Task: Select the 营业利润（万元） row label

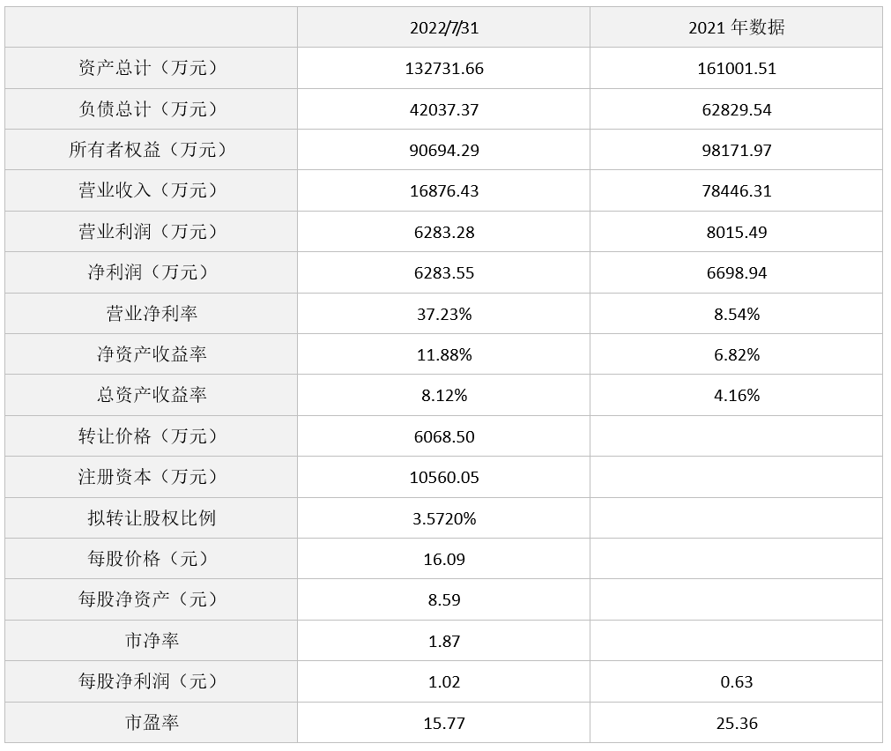Action: coord(151,232)
